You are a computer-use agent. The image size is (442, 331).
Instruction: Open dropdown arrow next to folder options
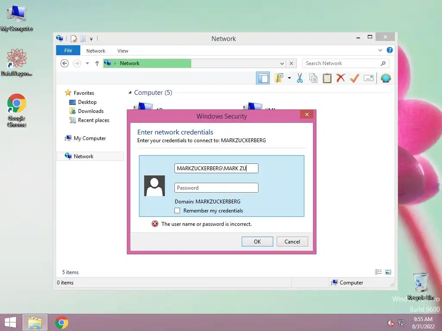tap(289, 78)
